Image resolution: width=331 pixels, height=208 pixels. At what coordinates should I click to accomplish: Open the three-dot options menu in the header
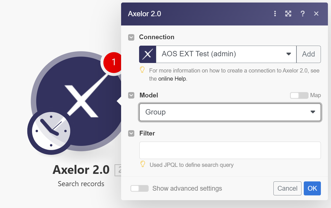[x=275, y=14]
